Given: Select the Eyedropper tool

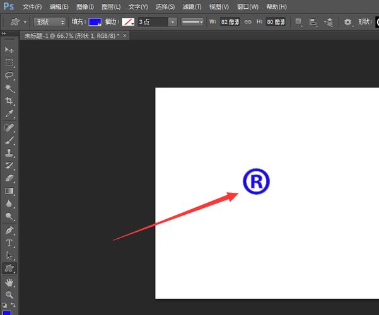Looking at the screenshot, I should click(x=9, y=113).
